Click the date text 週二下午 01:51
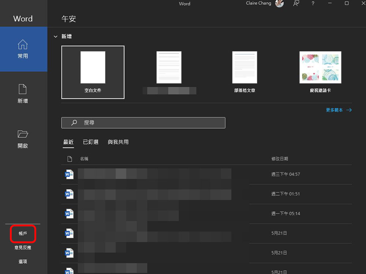Viewport: 366px width, 274px height. click(285, 194)
